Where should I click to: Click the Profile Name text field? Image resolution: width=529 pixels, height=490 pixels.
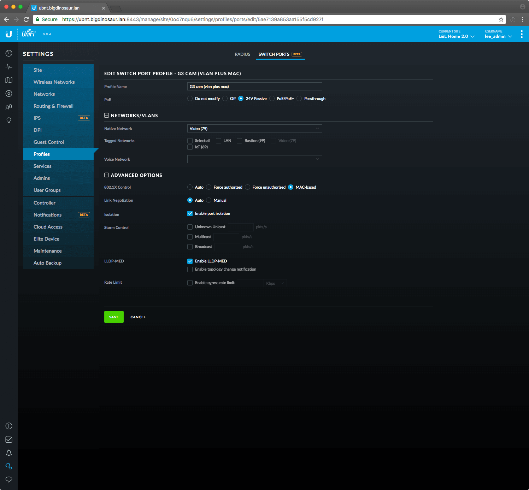coord(254,87)
